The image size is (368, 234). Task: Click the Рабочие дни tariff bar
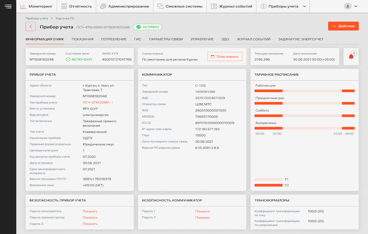304,91
